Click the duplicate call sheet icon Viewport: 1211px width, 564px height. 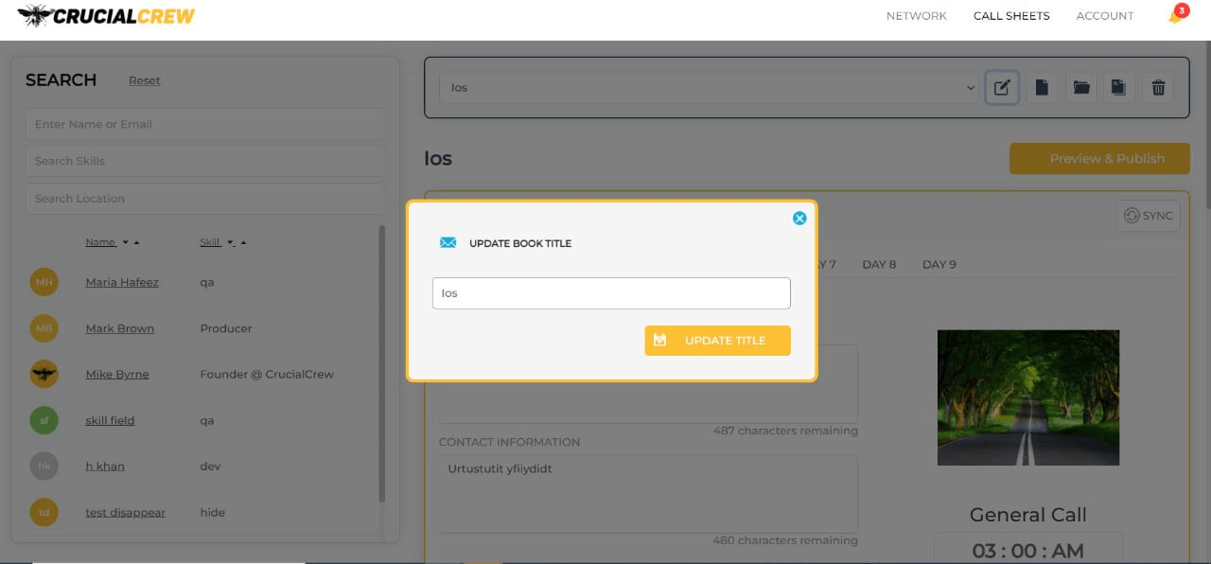pos(1118,88)
